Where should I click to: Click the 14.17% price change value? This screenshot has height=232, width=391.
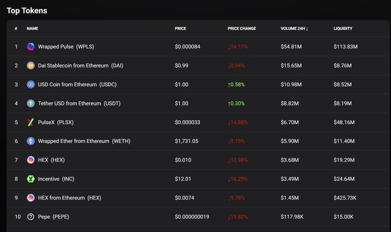pos(237,47)
